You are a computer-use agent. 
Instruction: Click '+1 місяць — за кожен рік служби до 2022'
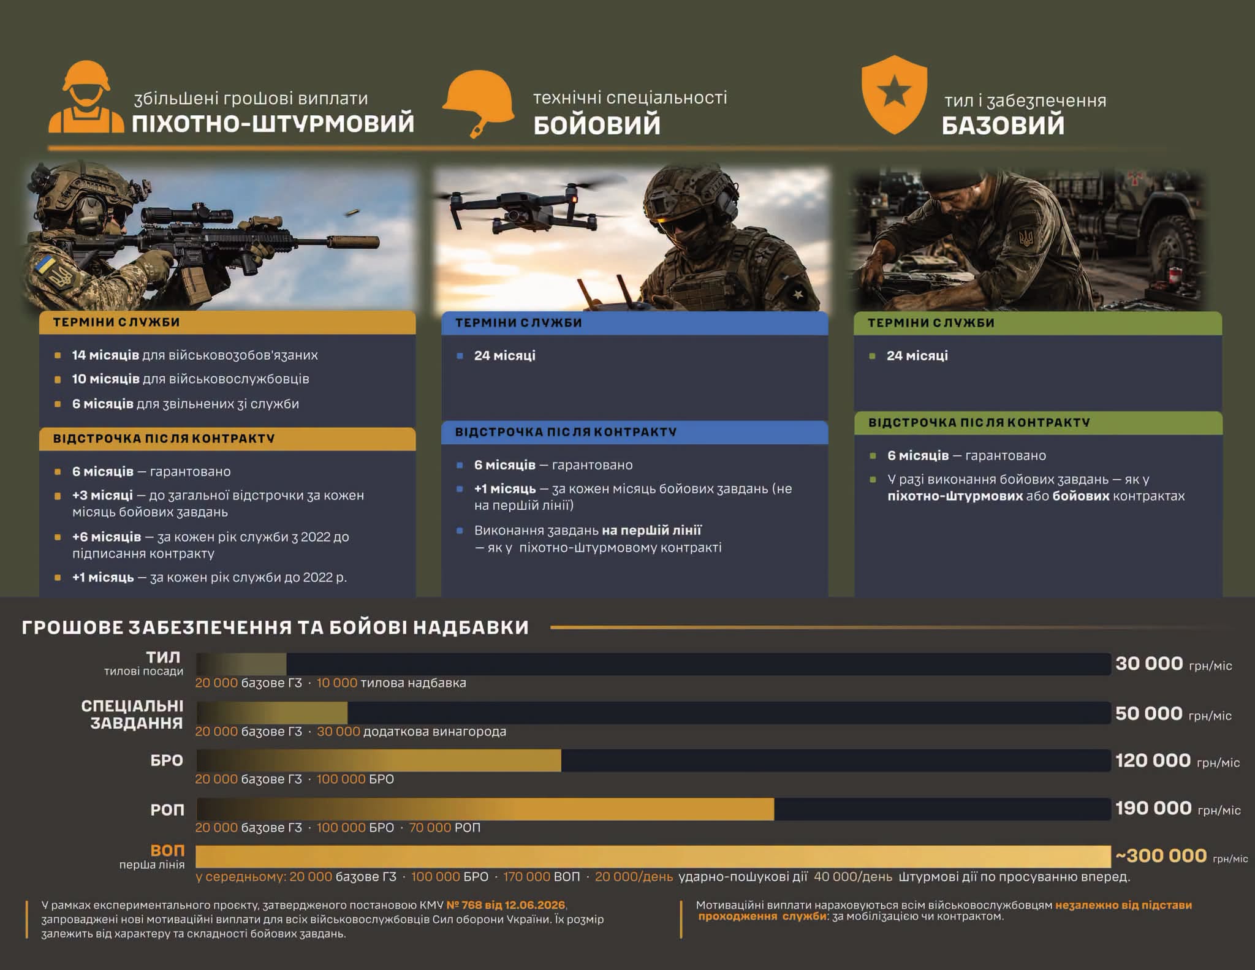pyautogui.click(x=210, y=577)
